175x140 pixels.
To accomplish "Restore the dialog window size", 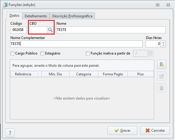I will pyautogui.click(x=157, y=5).
